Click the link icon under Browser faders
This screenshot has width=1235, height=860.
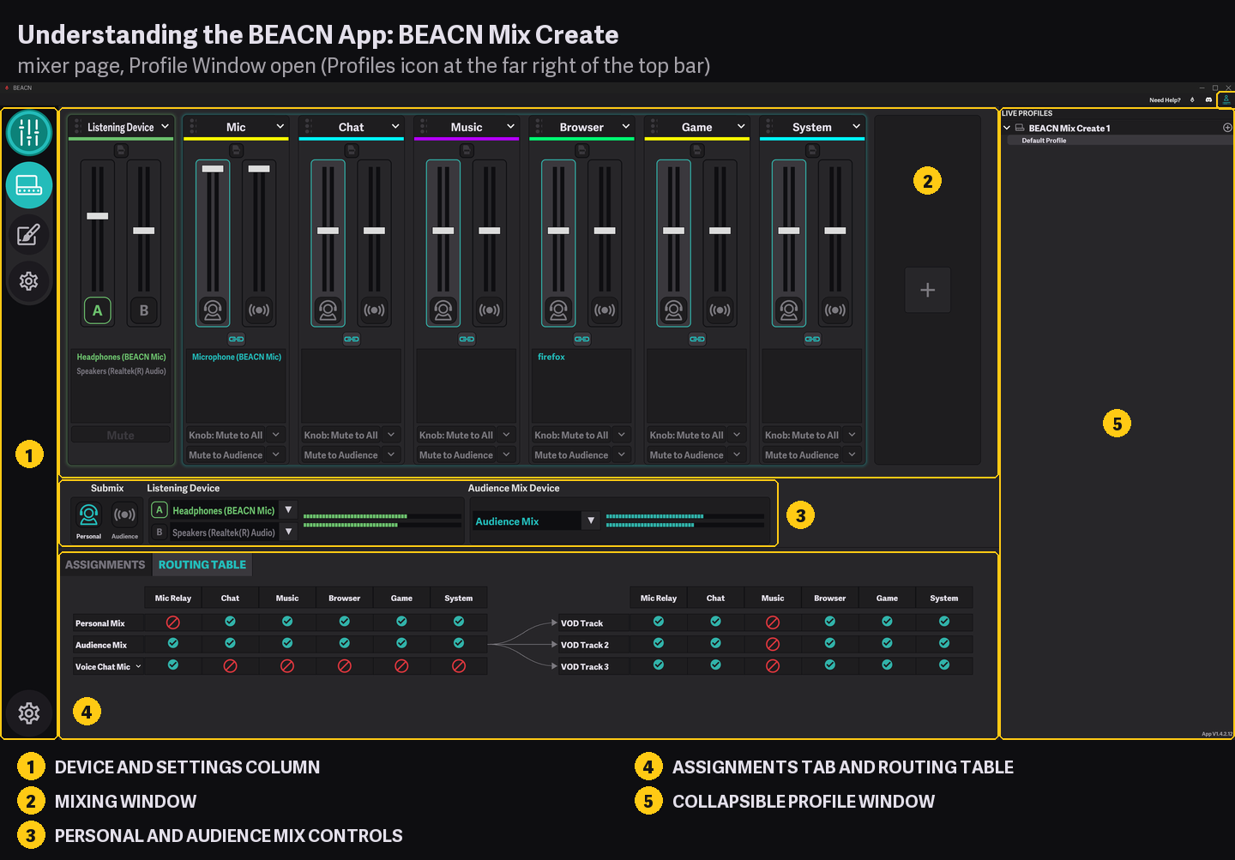pyautogui.click(x=582, y=339)
